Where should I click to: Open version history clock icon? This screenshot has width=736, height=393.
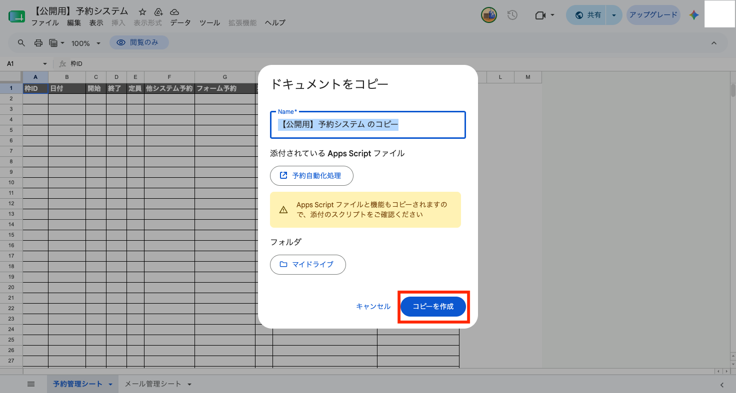coord(512,15)
